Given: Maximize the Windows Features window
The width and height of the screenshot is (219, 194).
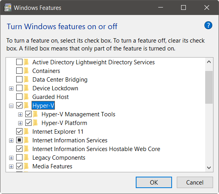Looking at the screenshot, I should (x=183, y=7).
